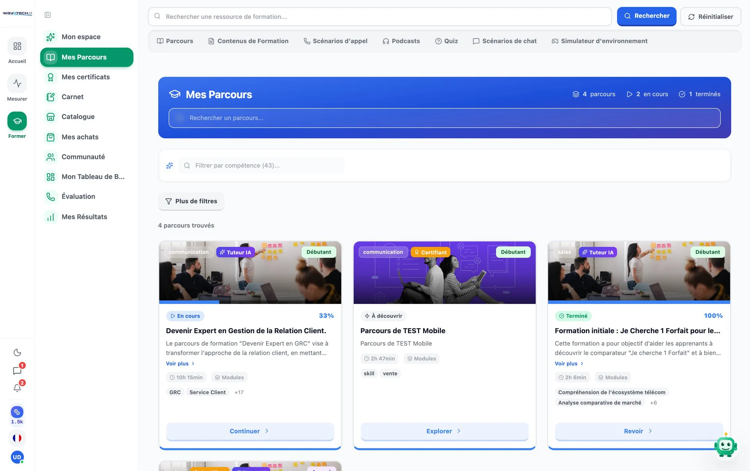Switch to Scénarios d'appel tab
Screen dimensions: 750x471
pos(336,41)
